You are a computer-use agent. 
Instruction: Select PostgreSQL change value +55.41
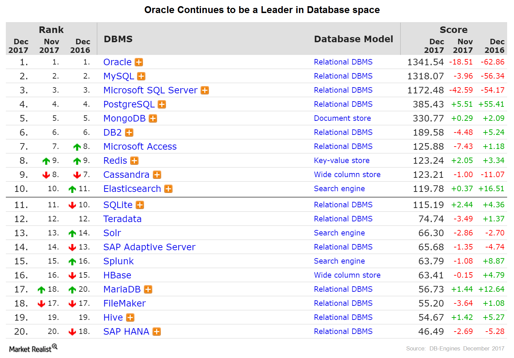[x=491, y=104]
